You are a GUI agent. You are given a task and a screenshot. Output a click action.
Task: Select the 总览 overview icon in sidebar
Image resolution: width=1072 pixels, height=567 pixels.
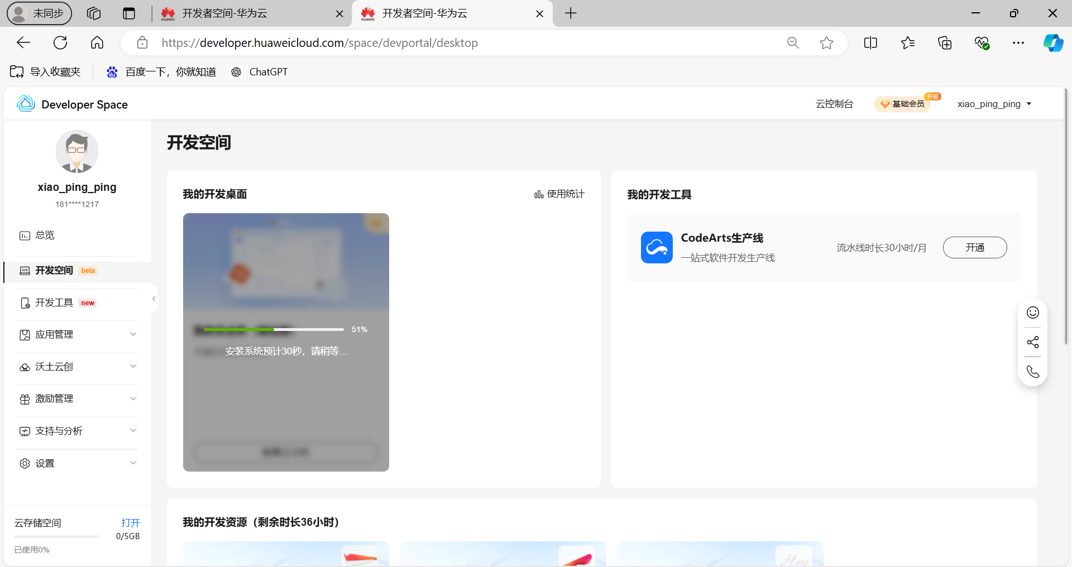(24, 235)
